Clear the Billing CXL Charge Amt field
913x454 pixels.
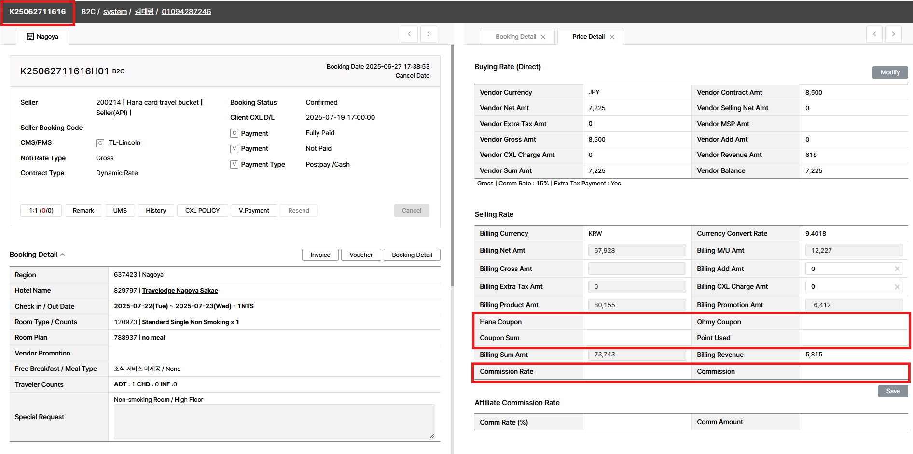click(897, 287)
